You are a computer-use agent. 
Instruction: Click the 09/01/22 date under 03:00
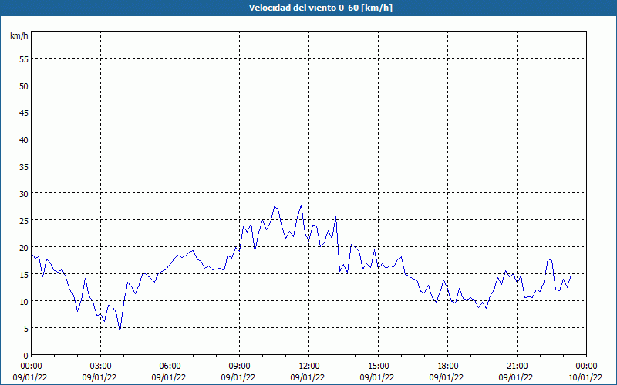click(99, 377)
